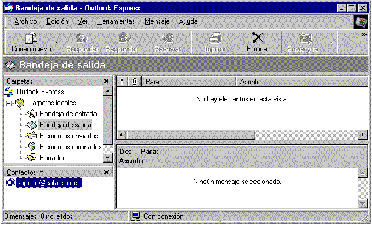372x225 pixels.
Task: Click the Elementos eliminados bin icon
Action: 32,147
